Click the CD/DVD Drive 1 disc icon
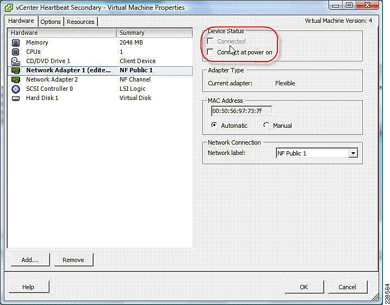The width and height of the screenshot is (390, 305). click(x=15, y=61)
